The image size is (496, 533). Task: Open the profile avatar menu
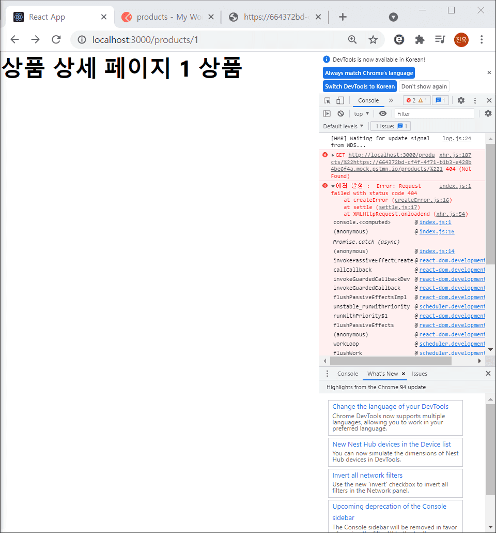pos(461,40)
